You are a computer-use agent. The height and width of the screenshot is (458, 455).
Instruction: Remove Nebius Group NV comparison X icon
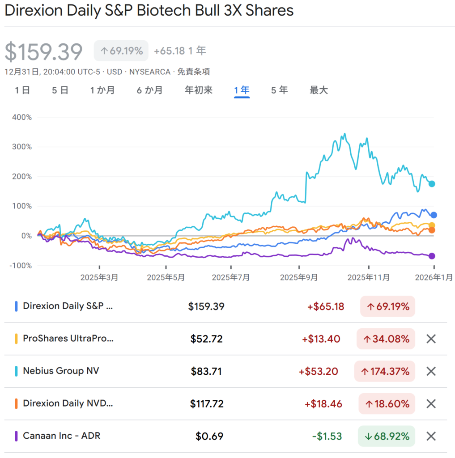pos(431,371)
